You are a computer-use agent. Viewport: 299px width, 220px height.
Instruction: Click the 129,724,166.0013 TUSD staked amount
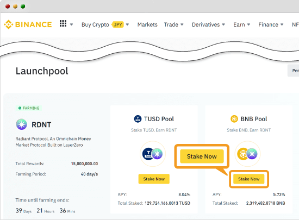167,203
